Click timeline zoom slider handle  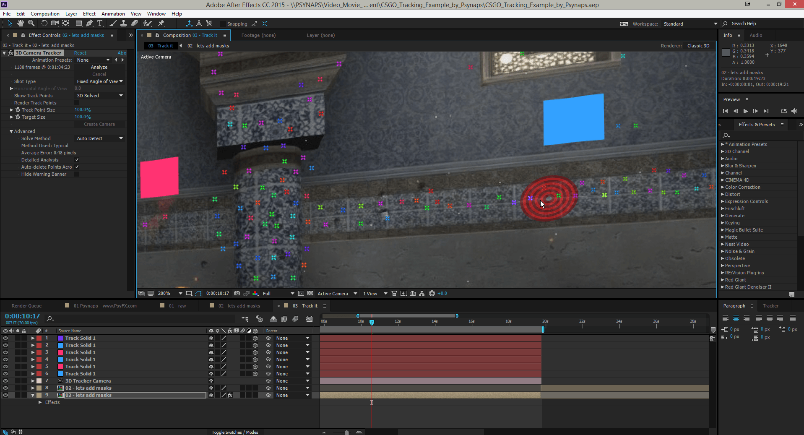click(x=346, y=432)
